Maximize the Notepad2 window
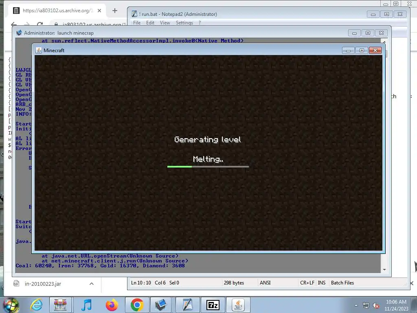The height and width of the screenshot is (313, 417). point(386,14)
